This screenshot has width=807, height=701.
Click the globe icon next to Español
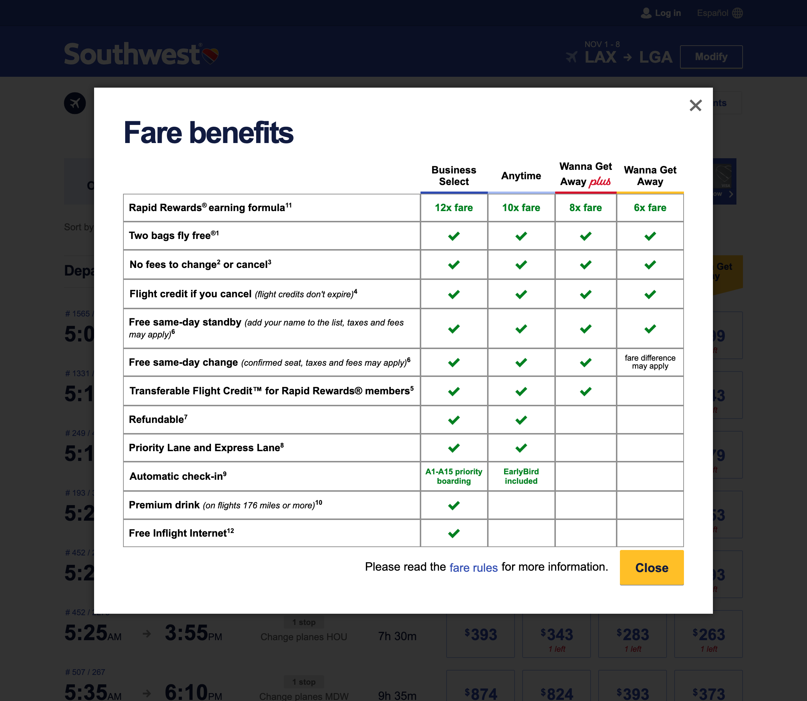tap(738, 13)
